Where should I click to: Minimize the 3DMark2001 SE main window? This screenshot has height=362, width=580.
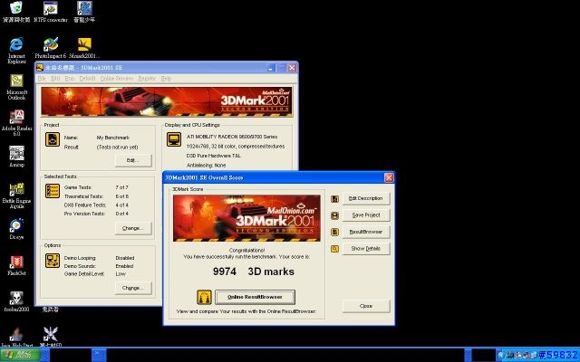pos(271,68)
